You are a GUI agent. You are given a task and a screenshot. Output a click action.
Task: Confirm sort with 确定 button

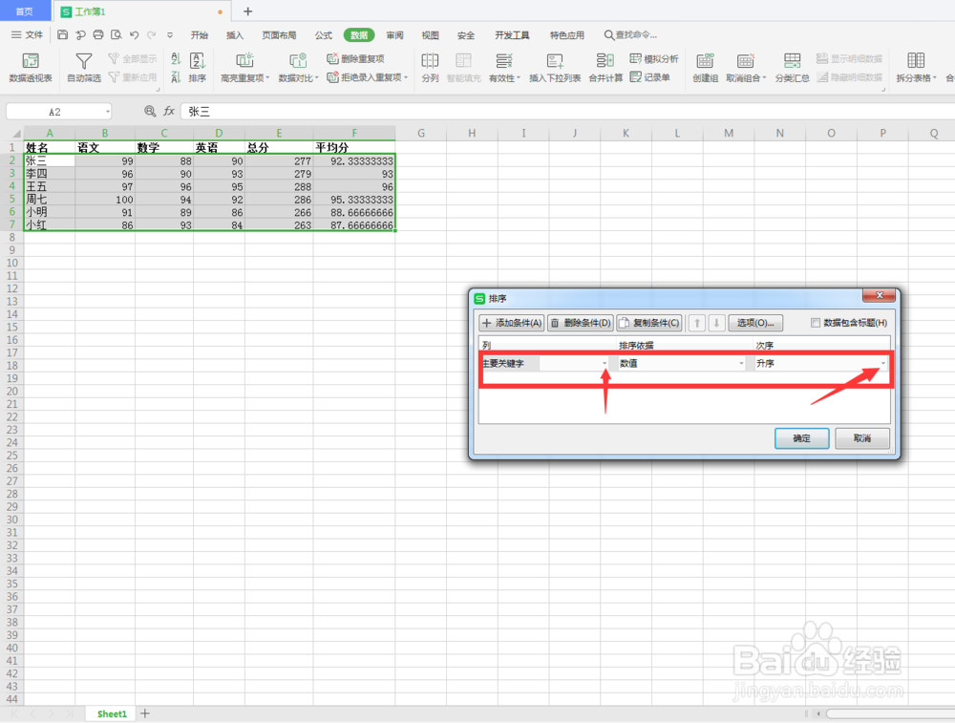click(801, 438)
